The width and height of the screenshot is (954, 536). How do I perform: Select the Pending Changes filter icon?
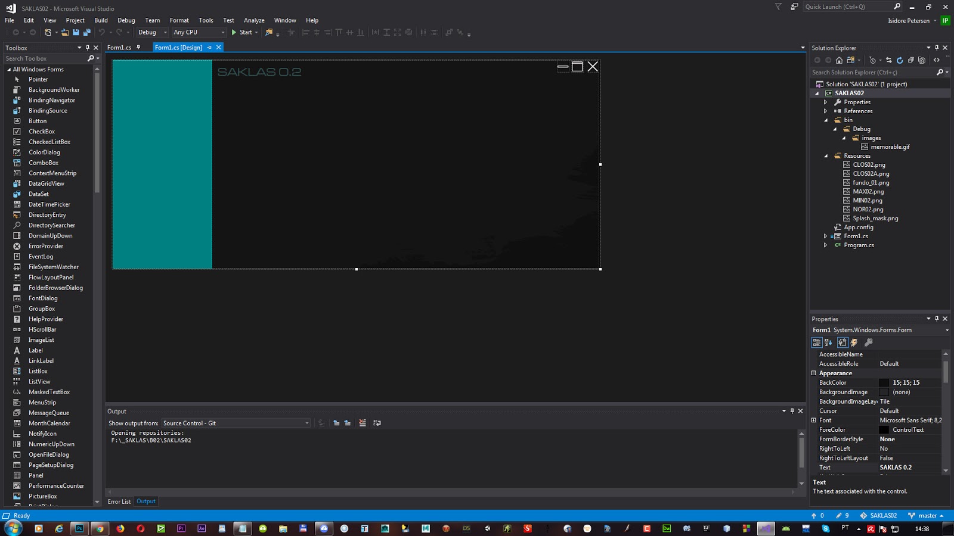872,60
